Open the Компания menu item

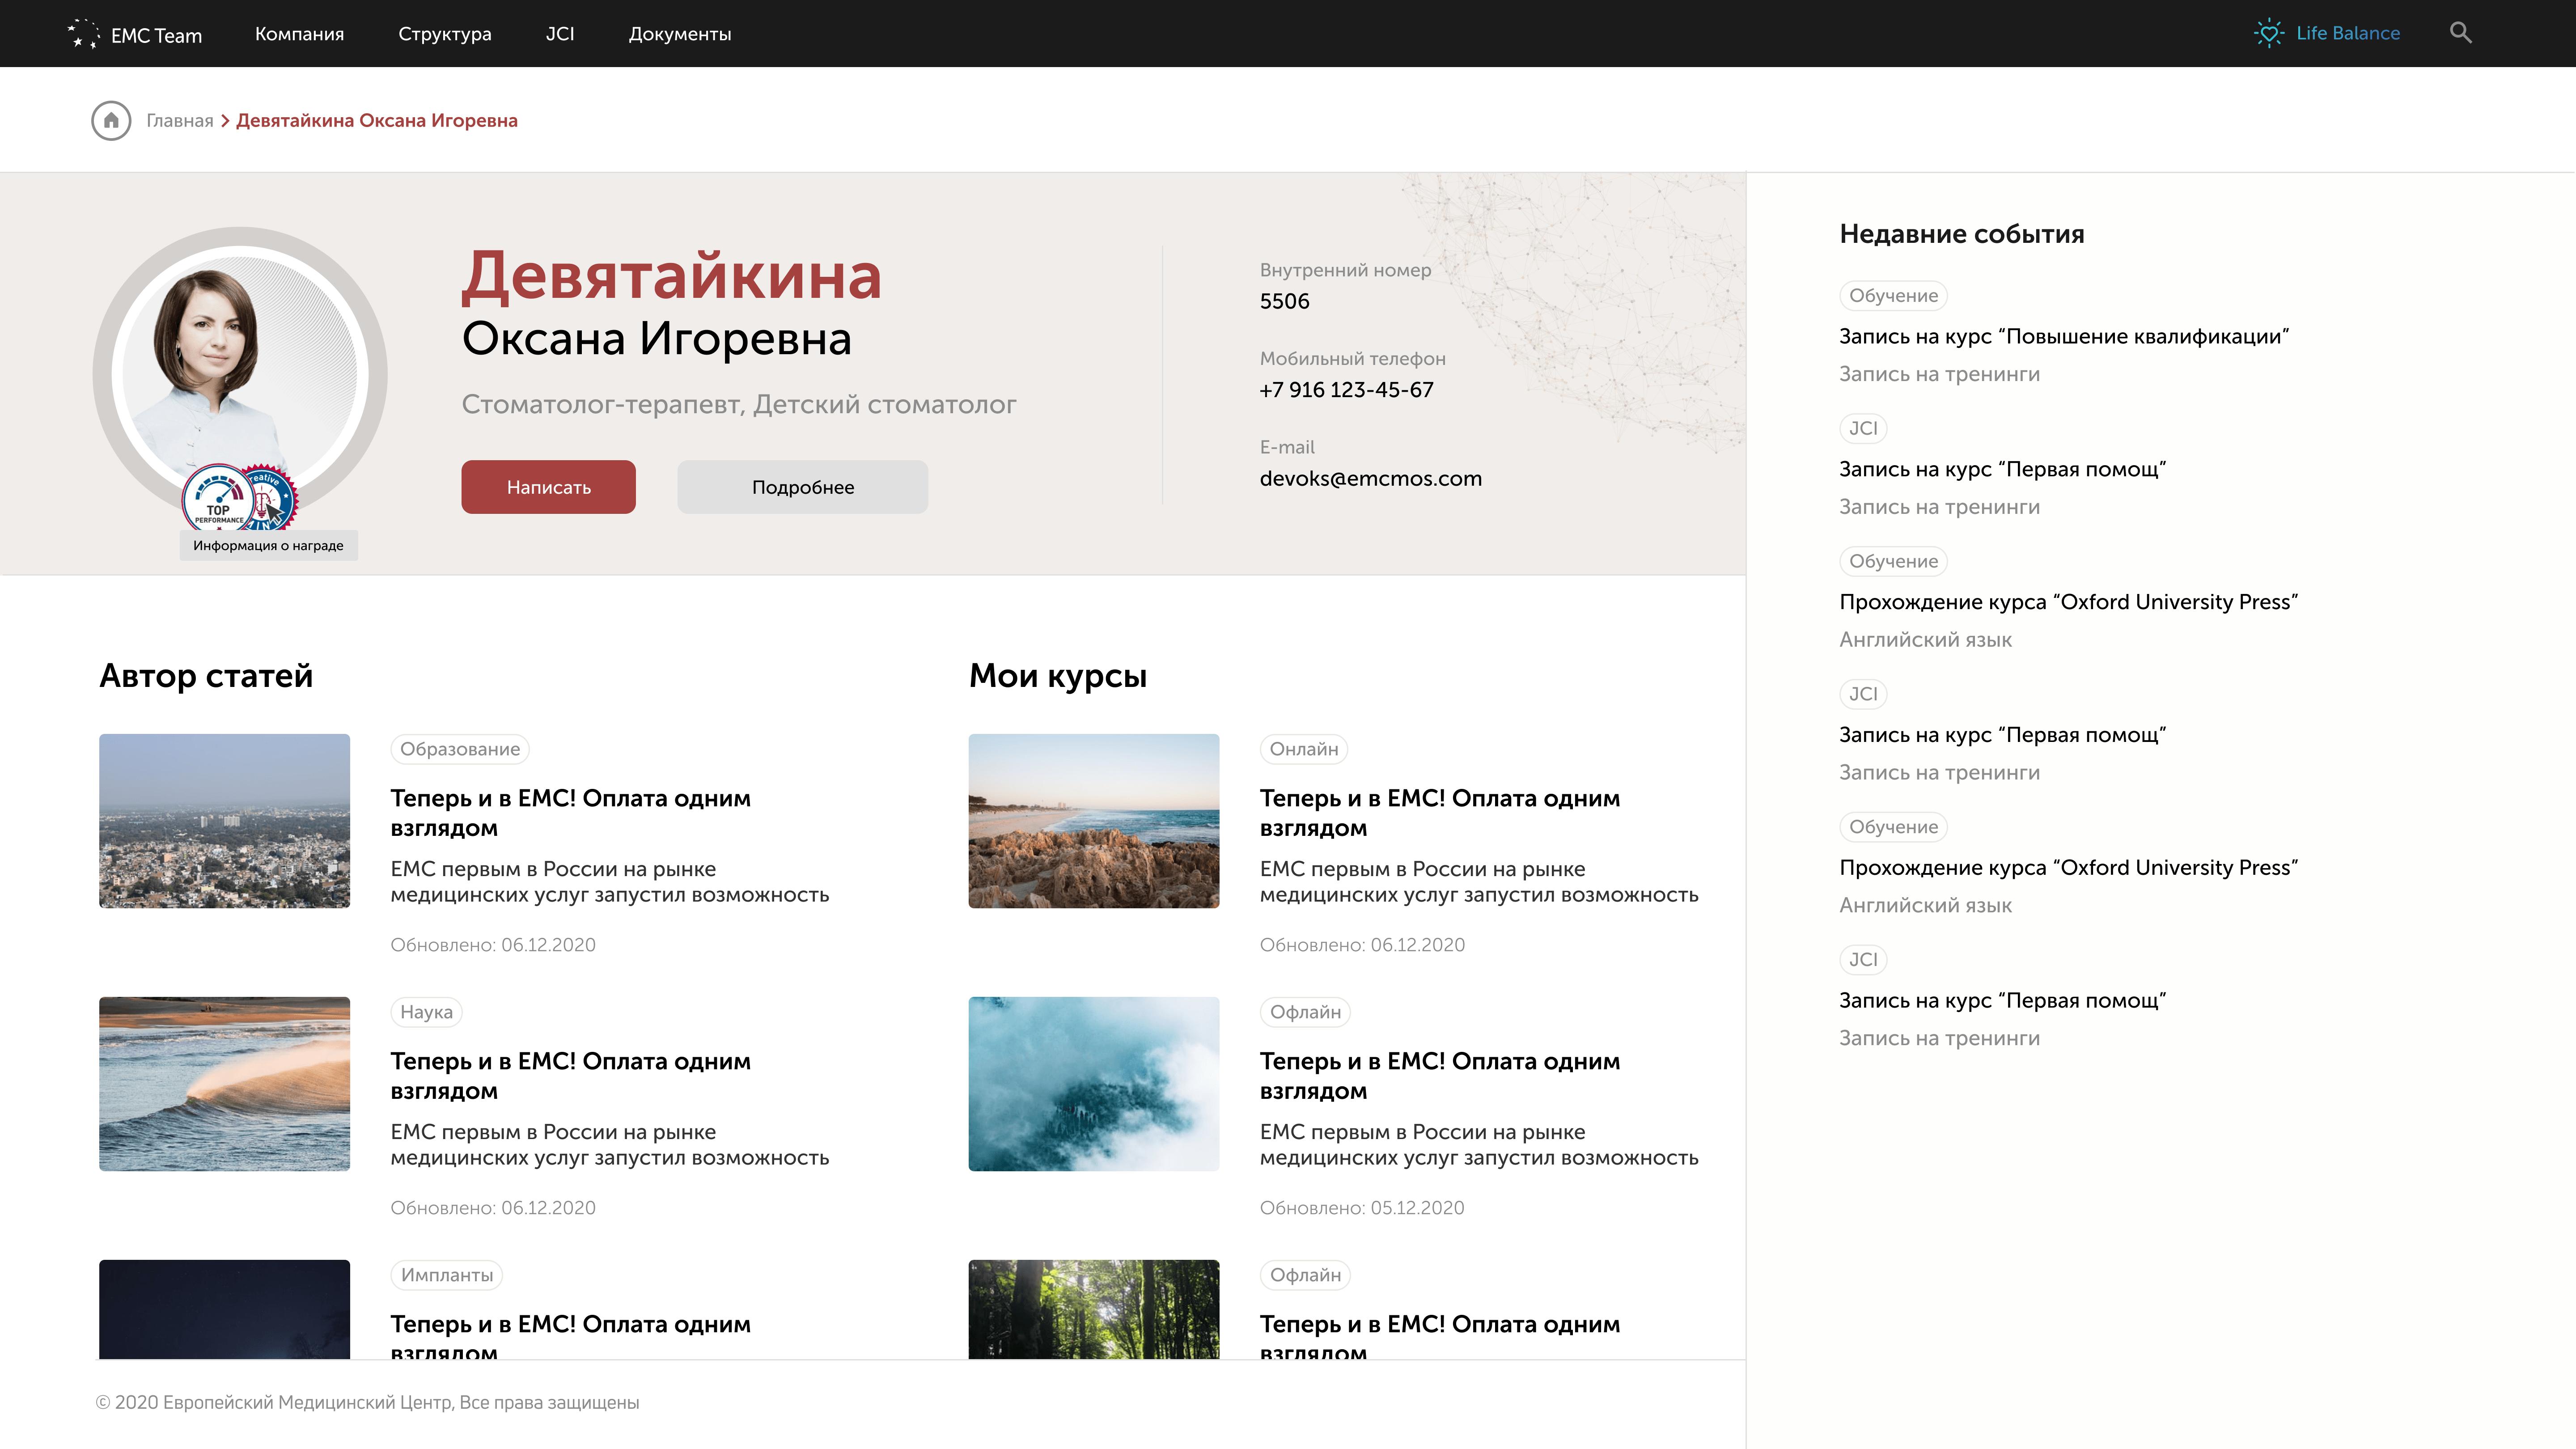click(x=299, y=34)
